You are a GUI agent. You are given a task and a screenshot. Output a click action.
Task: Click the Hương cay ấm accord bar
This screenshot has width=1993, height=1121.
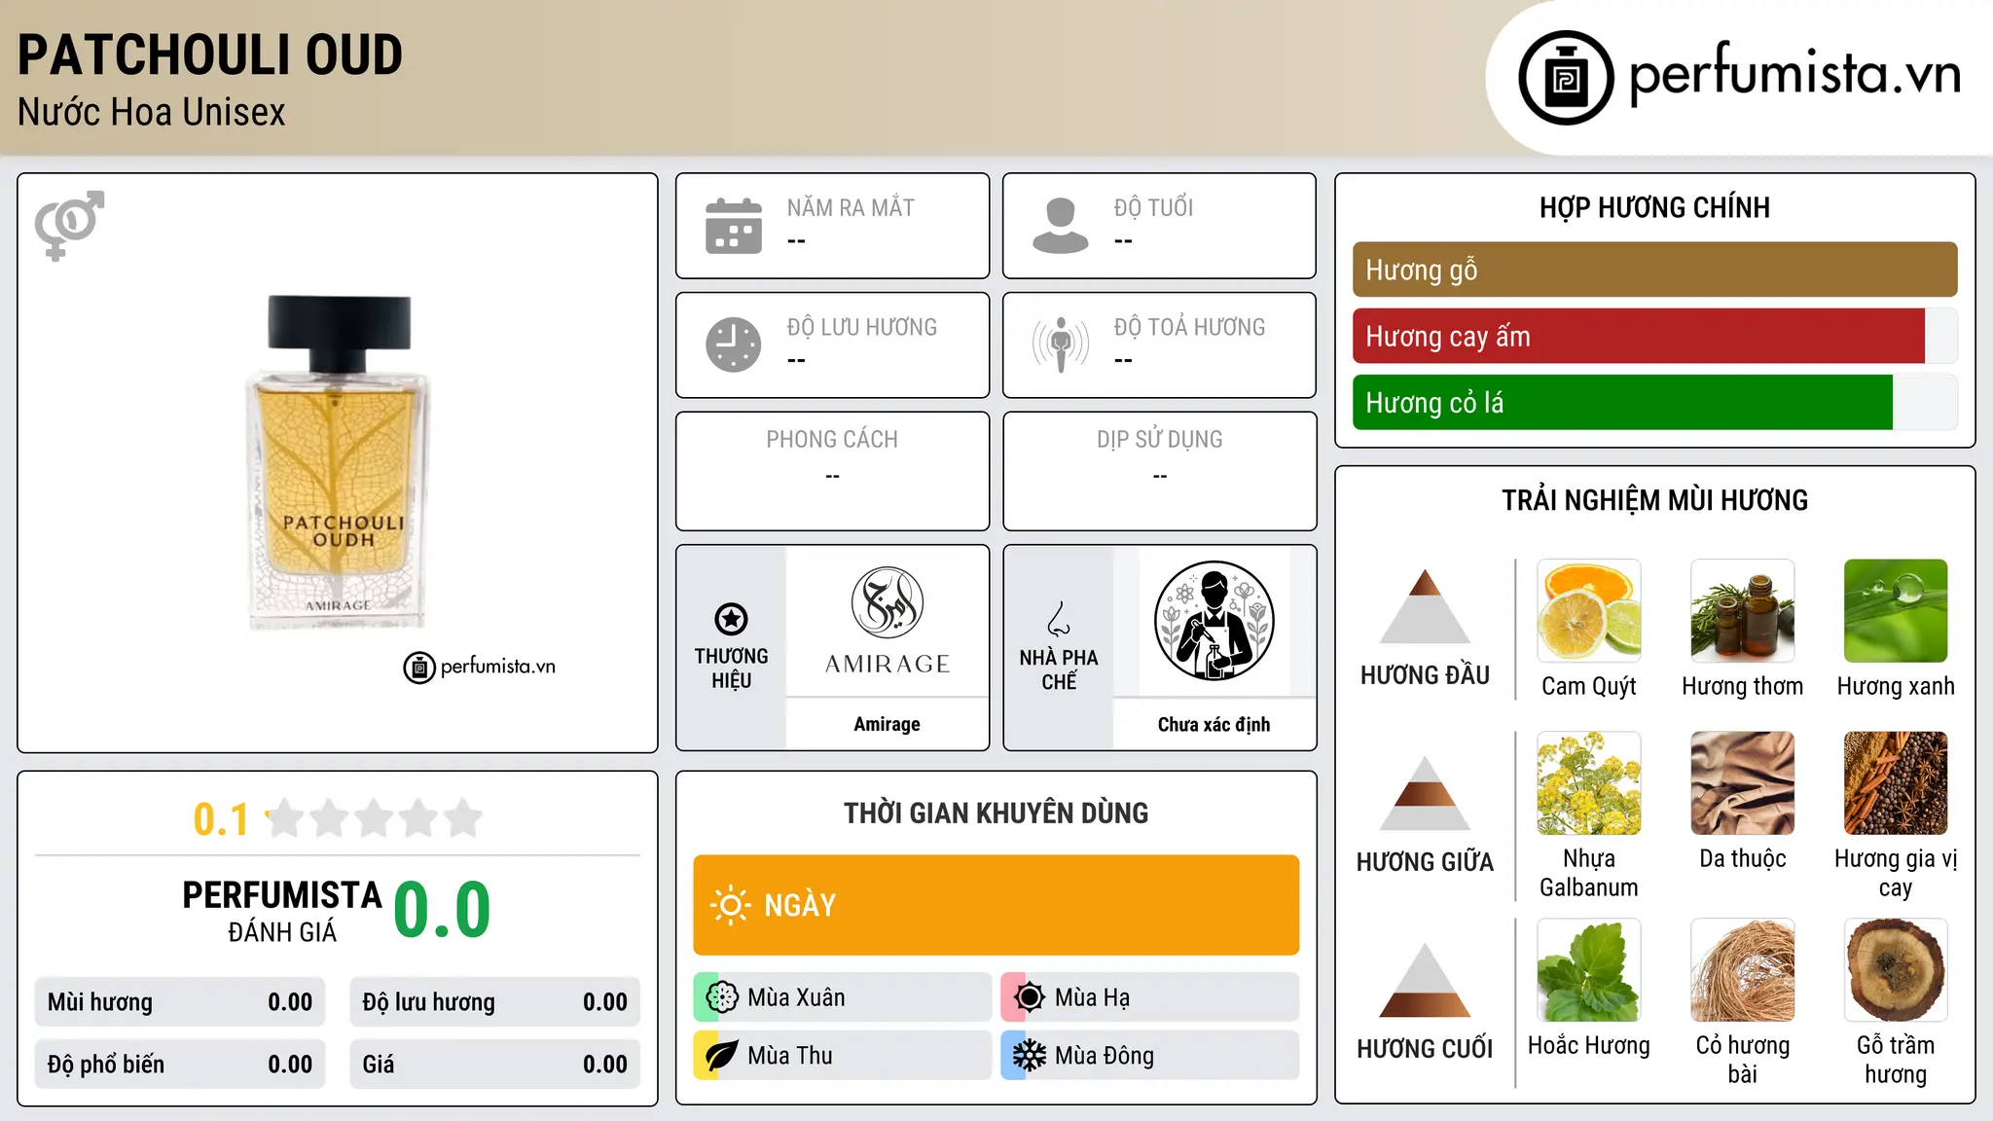point(1654,336)
